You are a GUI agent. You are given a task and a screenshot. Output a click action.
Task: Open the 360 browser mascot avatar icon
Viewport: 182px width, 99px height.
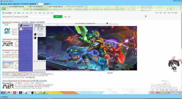point(3,8)
